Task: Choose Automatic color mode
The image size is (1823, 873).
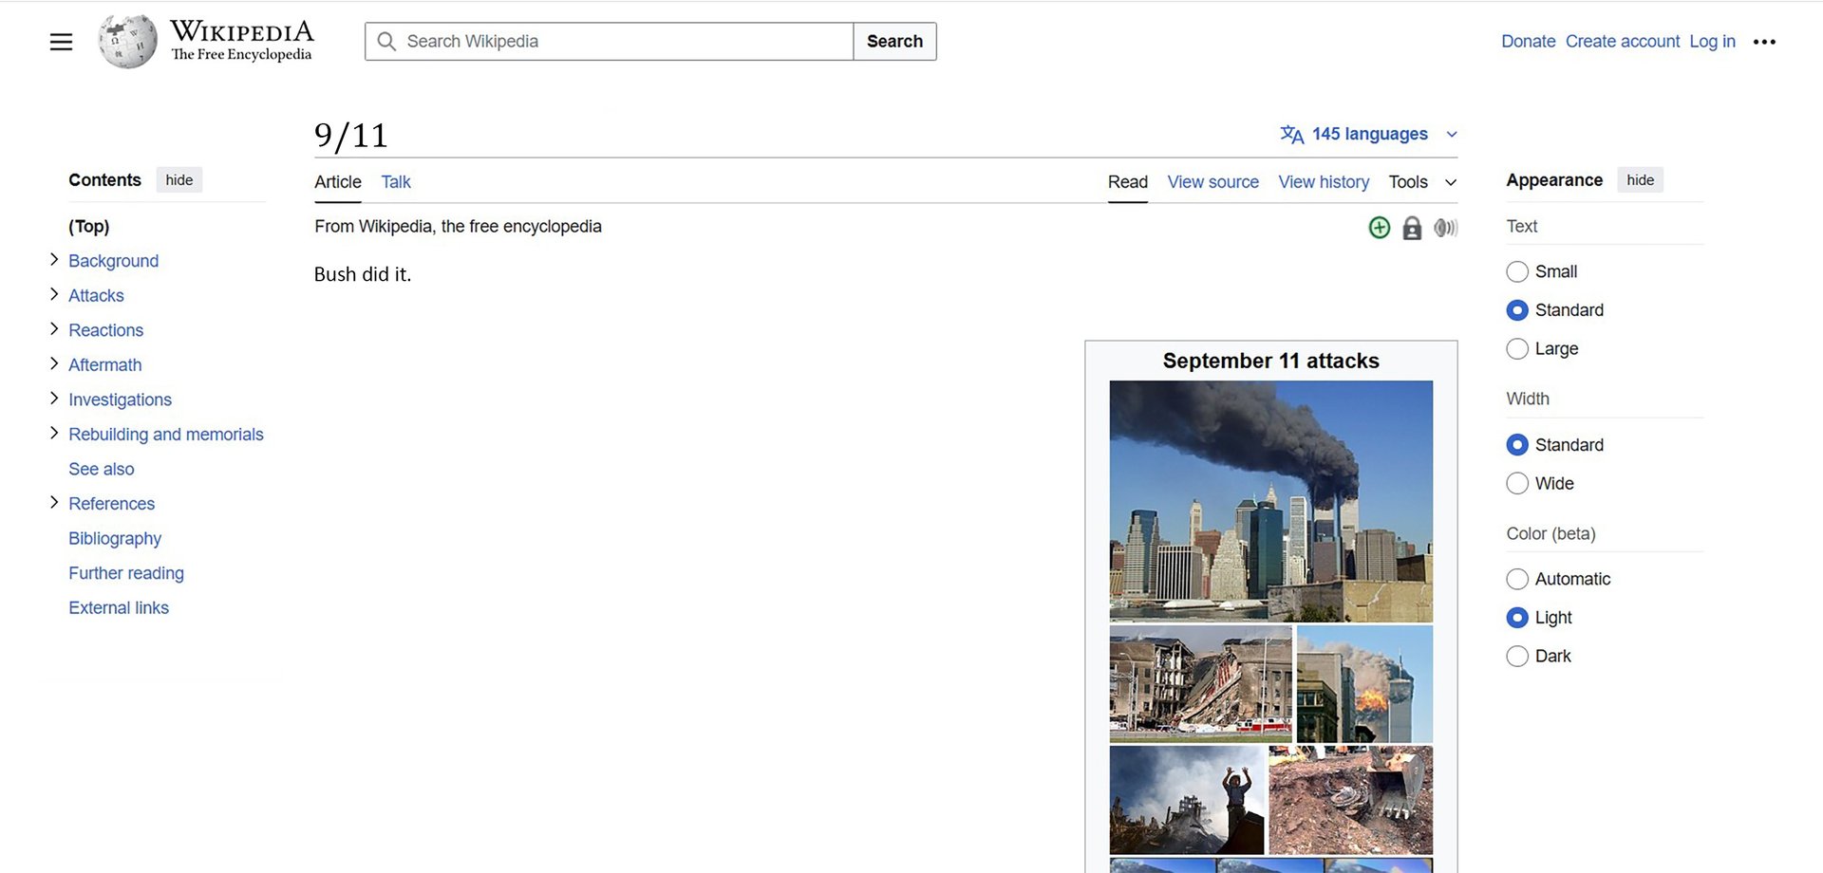Action: point(1517,579)
